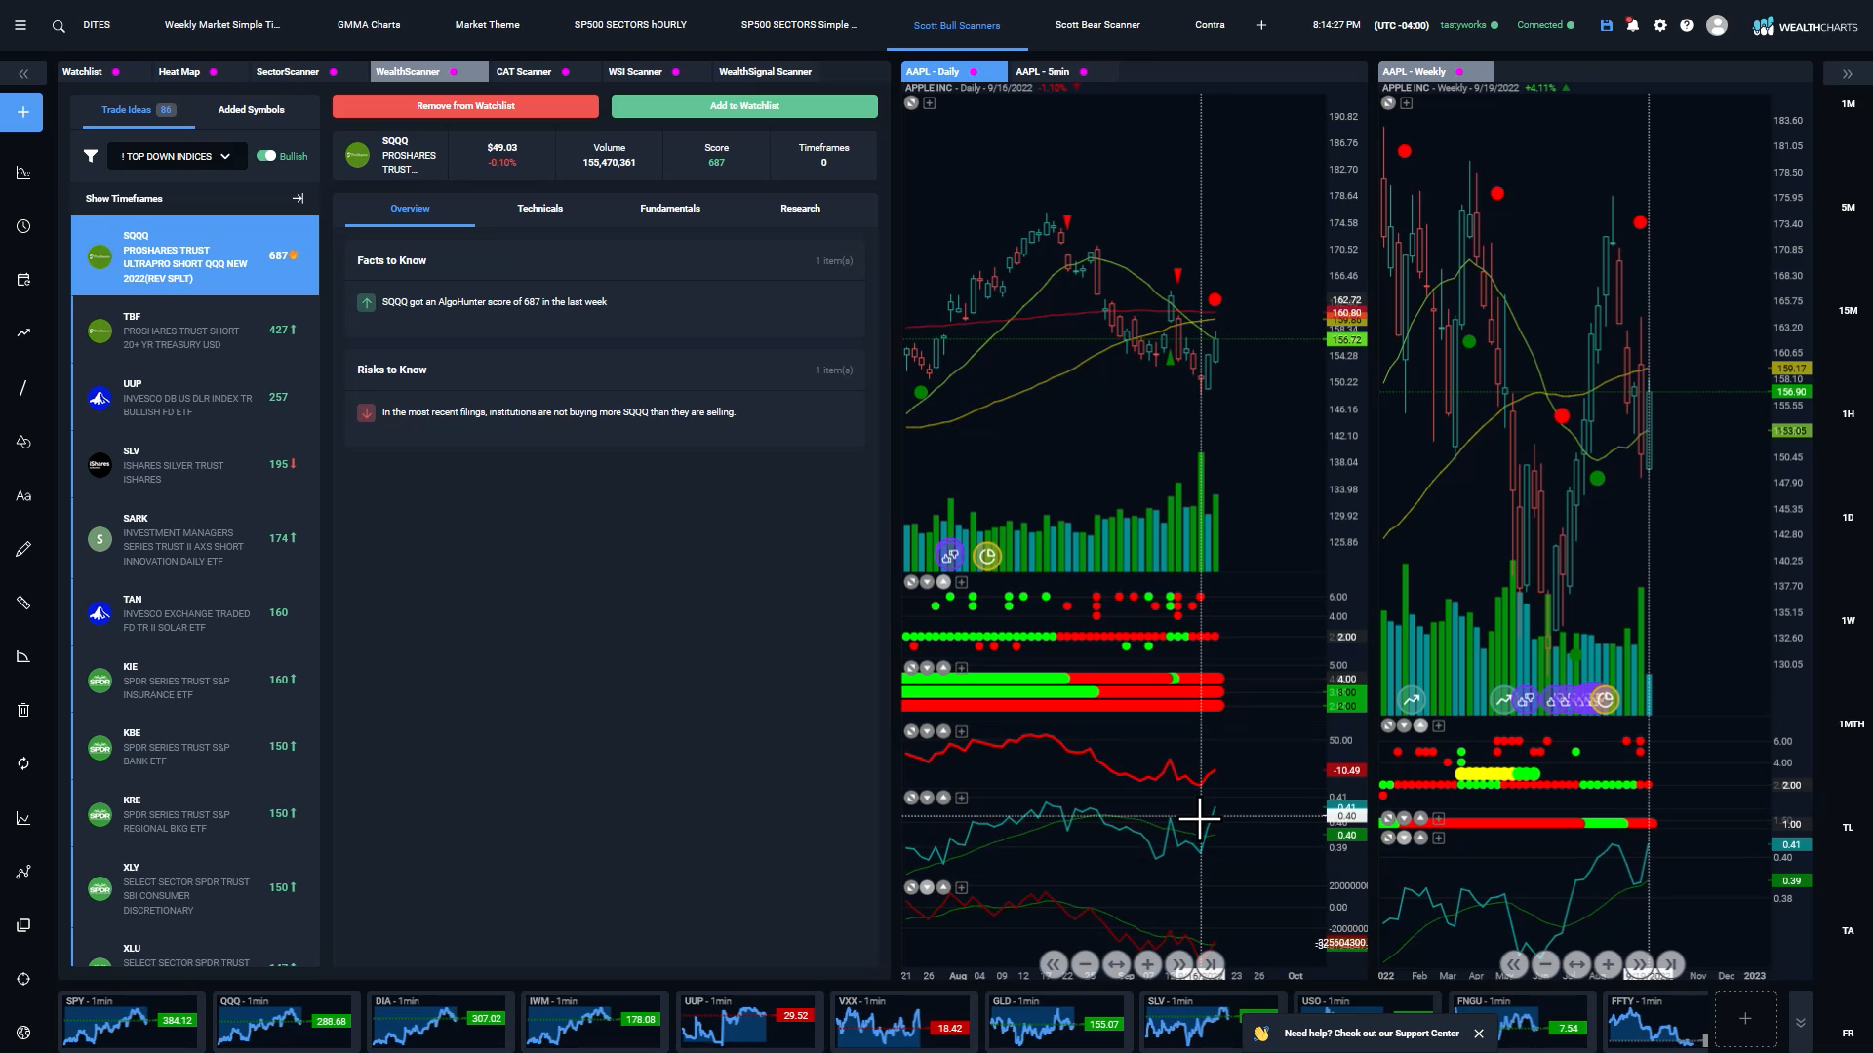The height and width of the screenshot is (1053, 1873).
Task: Select the ruler measure tool in left sidebar
Action: pos(23,603)
